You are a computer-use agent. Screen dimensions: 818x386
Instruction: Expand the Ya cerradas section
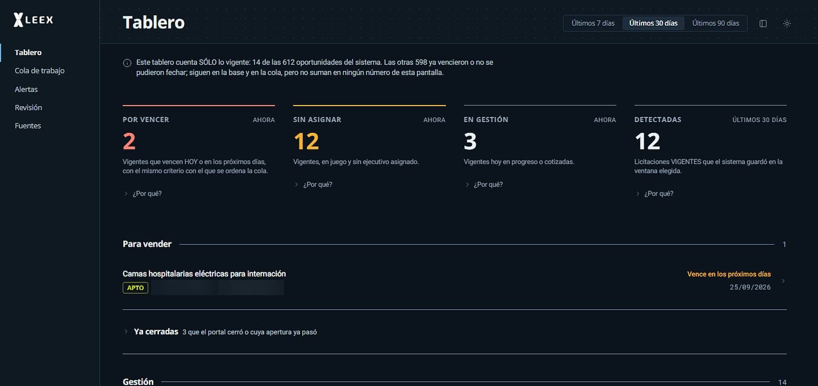point(220,332)
